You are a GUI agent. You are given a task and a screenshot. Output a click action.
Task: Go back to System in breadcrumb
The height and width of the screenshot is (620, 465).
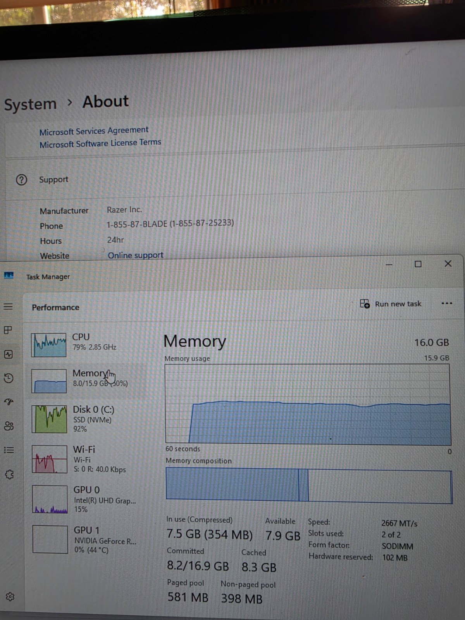(x=30, y=104)
